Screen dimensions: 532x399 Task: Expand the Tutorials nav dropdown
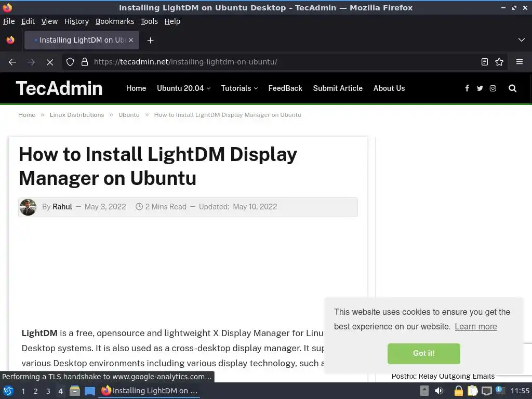[x=239, y=88]
